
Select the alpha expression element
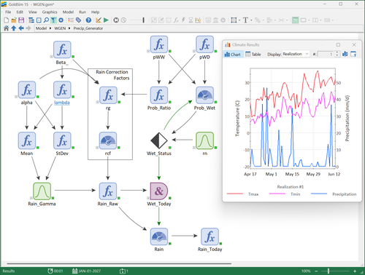coord(27,90)
